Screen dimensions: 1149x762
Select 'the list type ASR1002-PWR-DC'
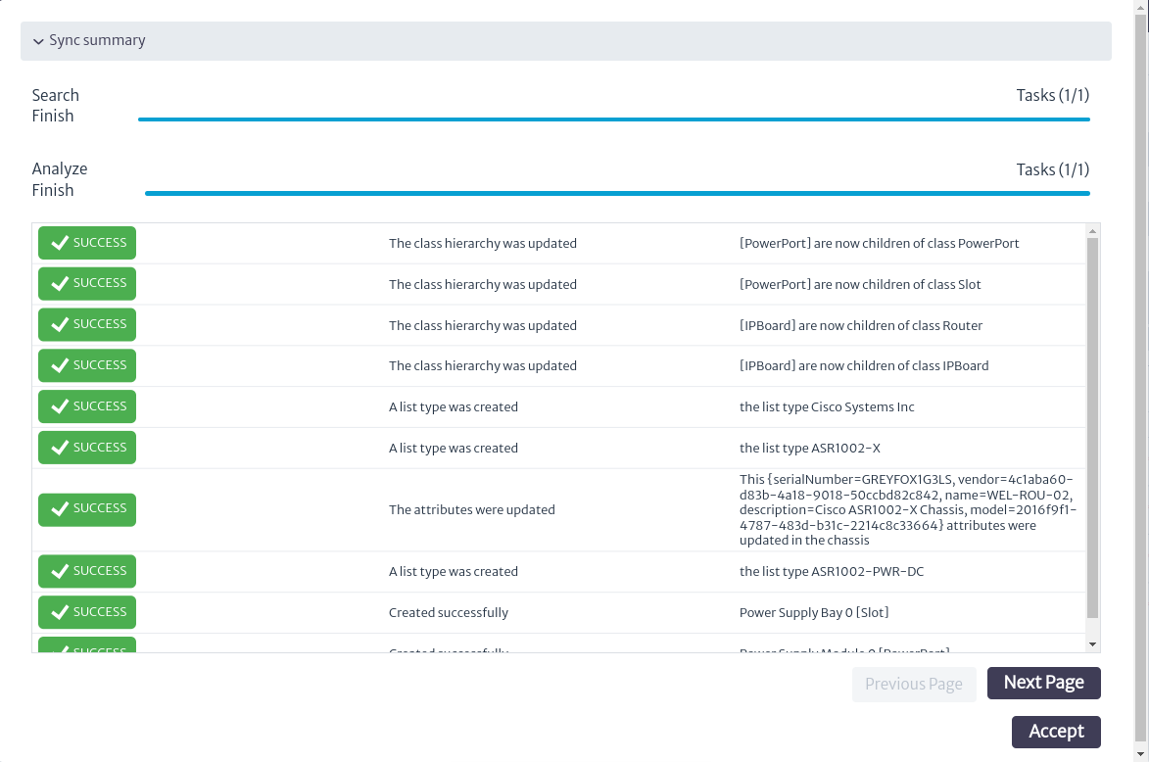(x=831, y=572)
